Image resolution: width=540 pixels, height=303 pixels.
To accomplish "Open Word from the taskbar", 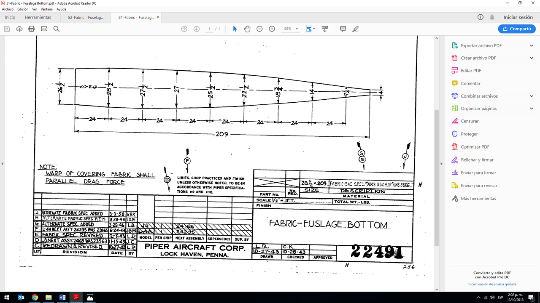I will pos(62,297).
